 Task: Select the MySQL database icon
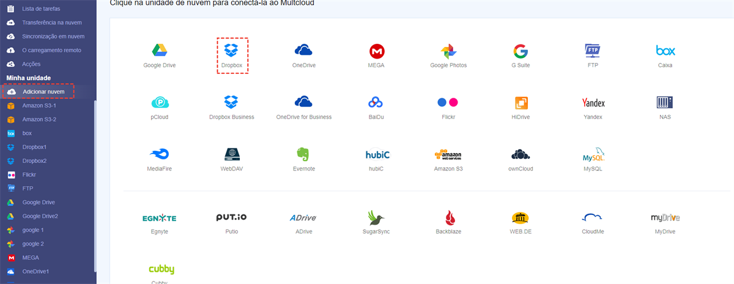(x=593, y=156)
